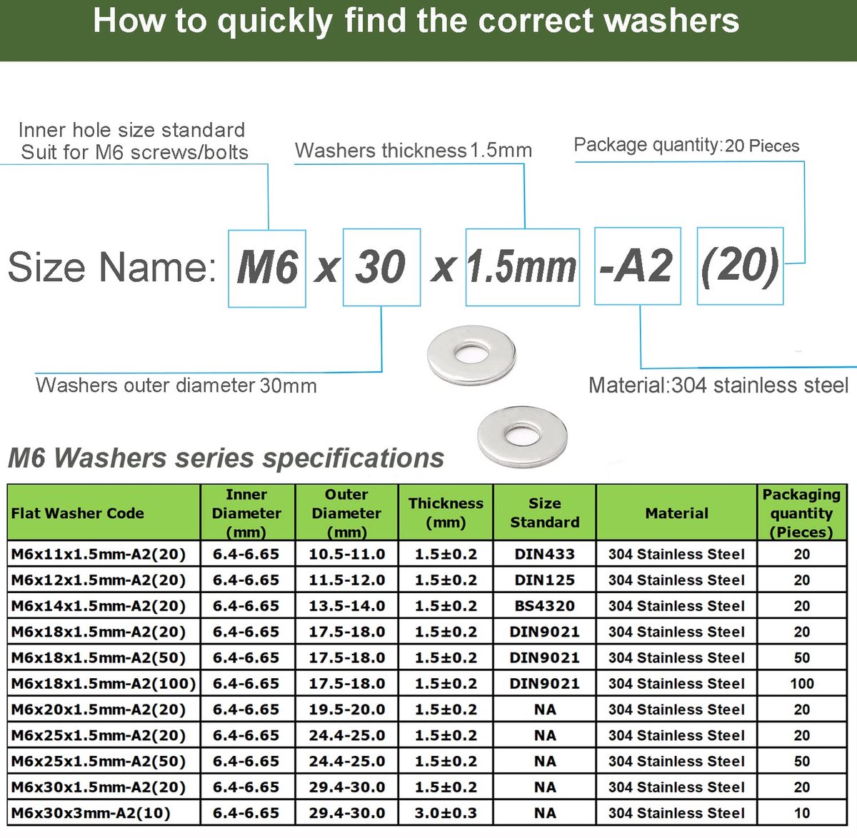This screenshot has width=857, height=838.
Task: Select the Outer Diameter column header
Action: tap(346, 513)
